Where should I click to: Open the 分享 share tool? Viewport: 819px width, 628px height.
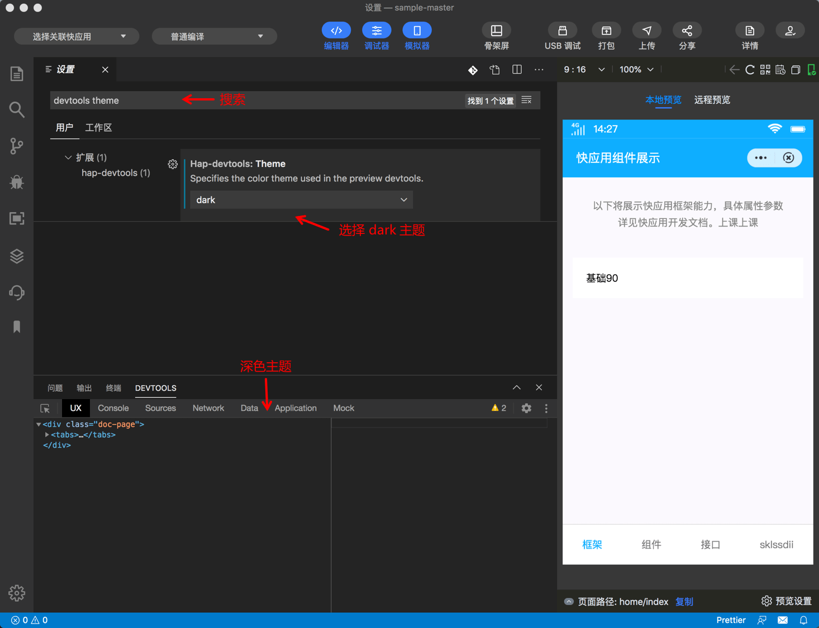[x=687, y=35]
